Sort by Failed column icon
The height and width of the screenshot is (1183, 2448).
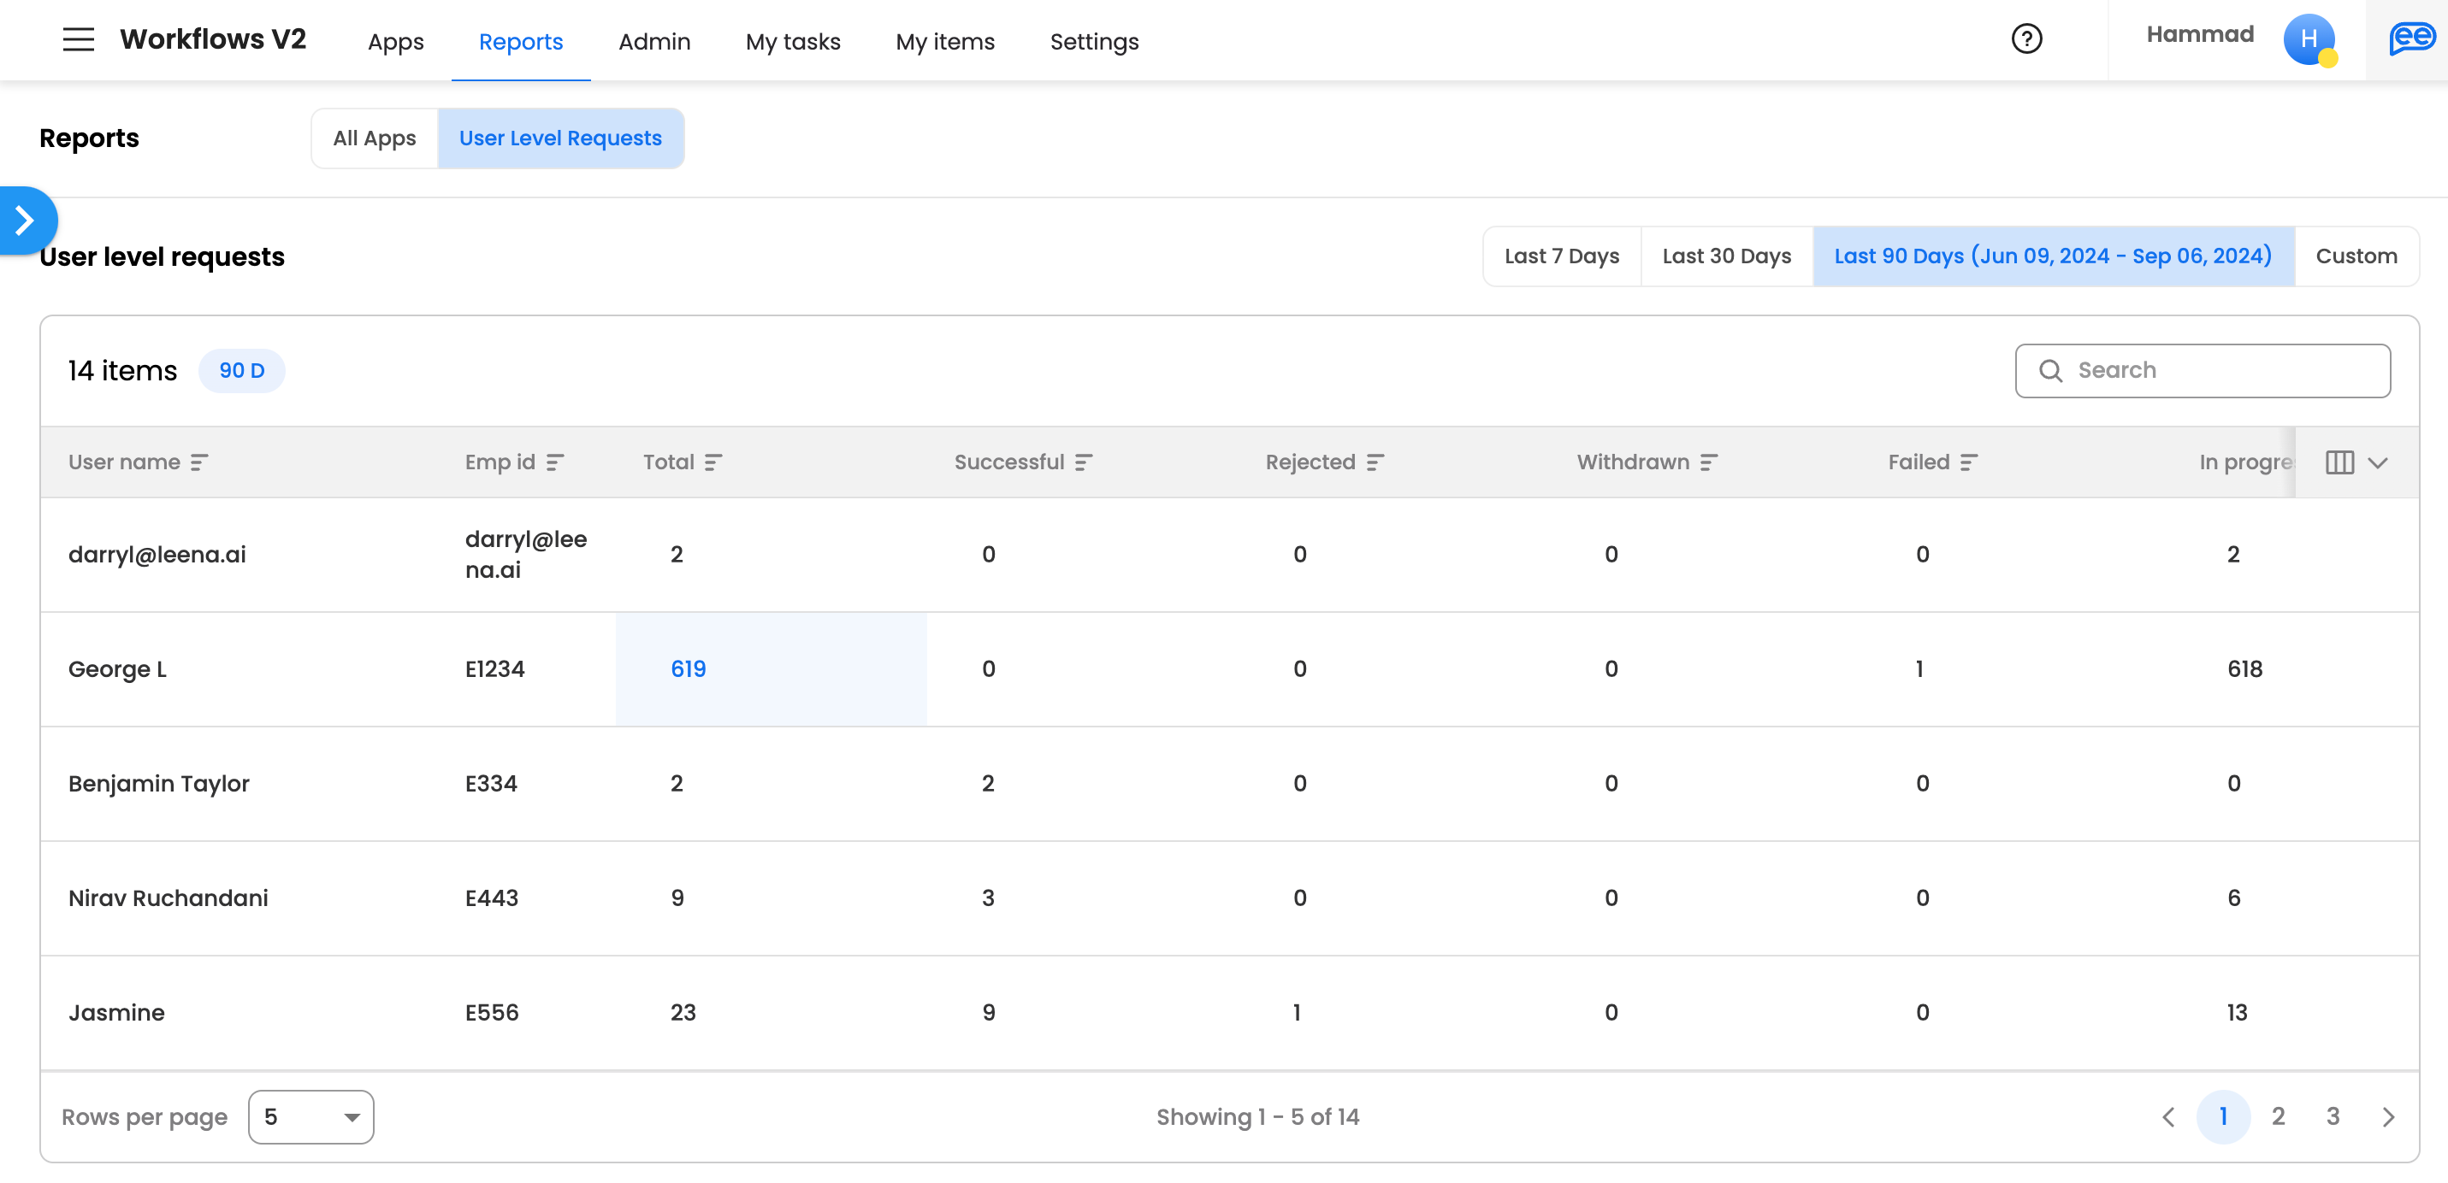pos(1969,462)
